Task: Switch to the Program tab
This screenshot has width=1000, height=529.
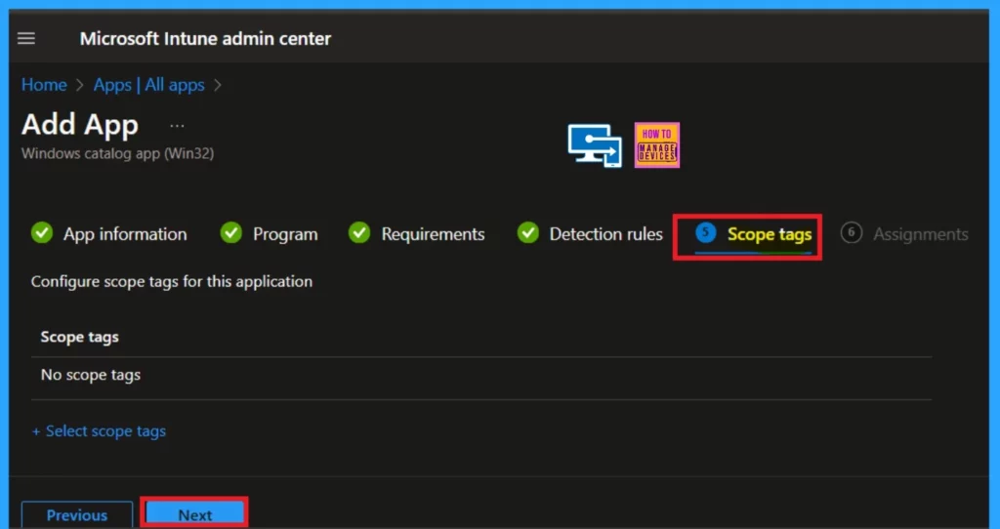Action: (x=285, y=234)
